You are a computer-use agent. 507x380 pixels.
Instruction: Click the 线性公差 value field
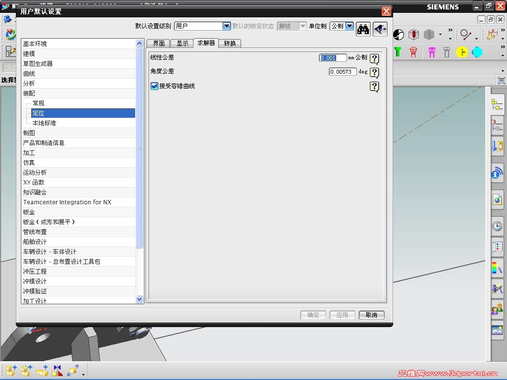click(333, 58)
